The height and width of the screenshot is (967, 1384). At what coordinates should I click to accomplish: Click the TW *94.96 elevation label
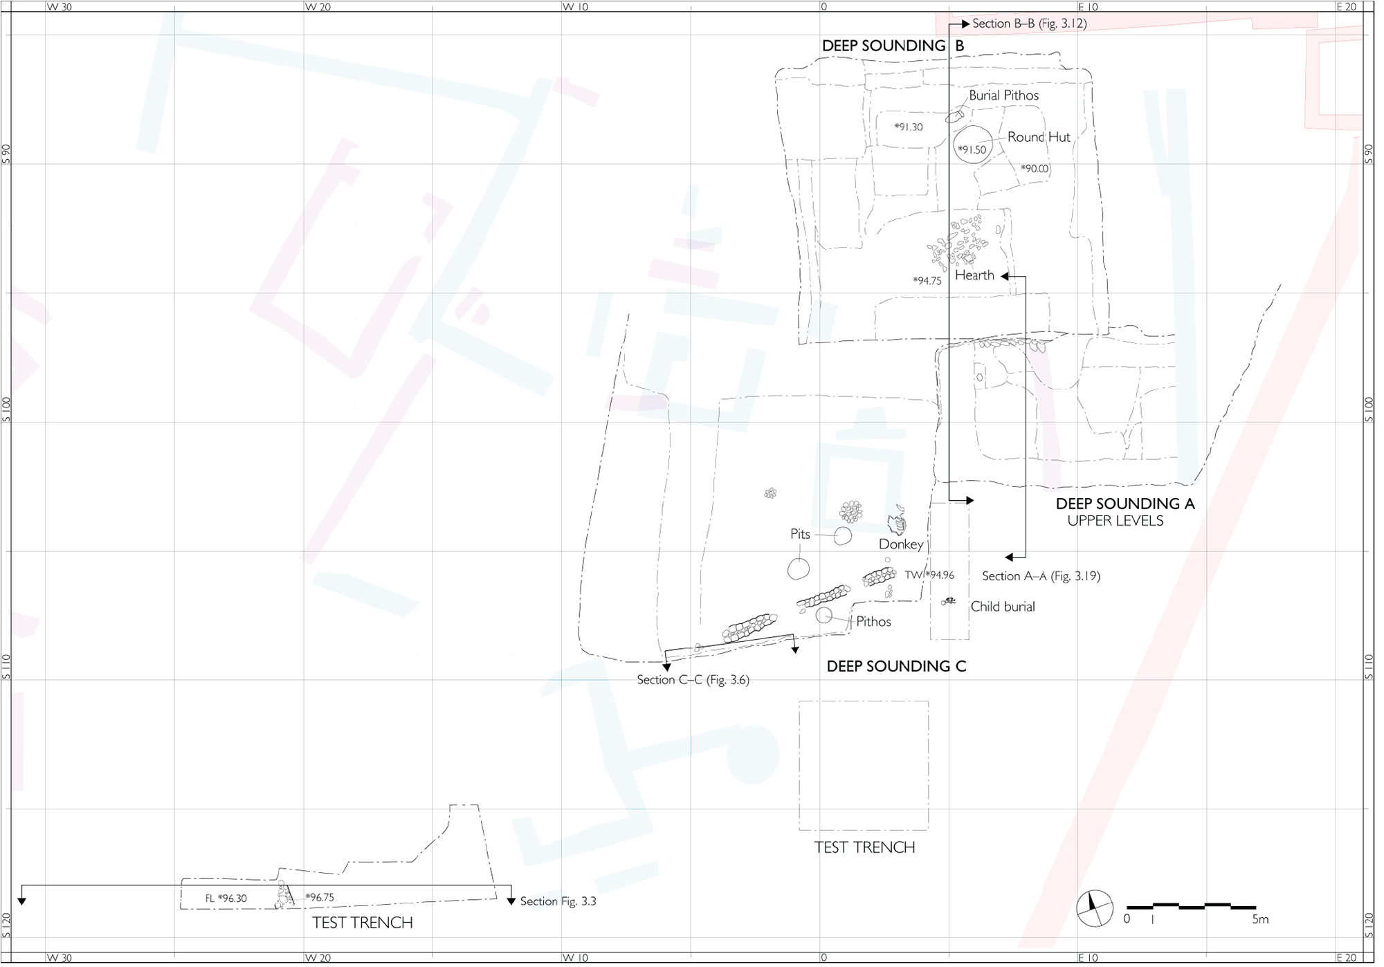[x=929, y=575]
